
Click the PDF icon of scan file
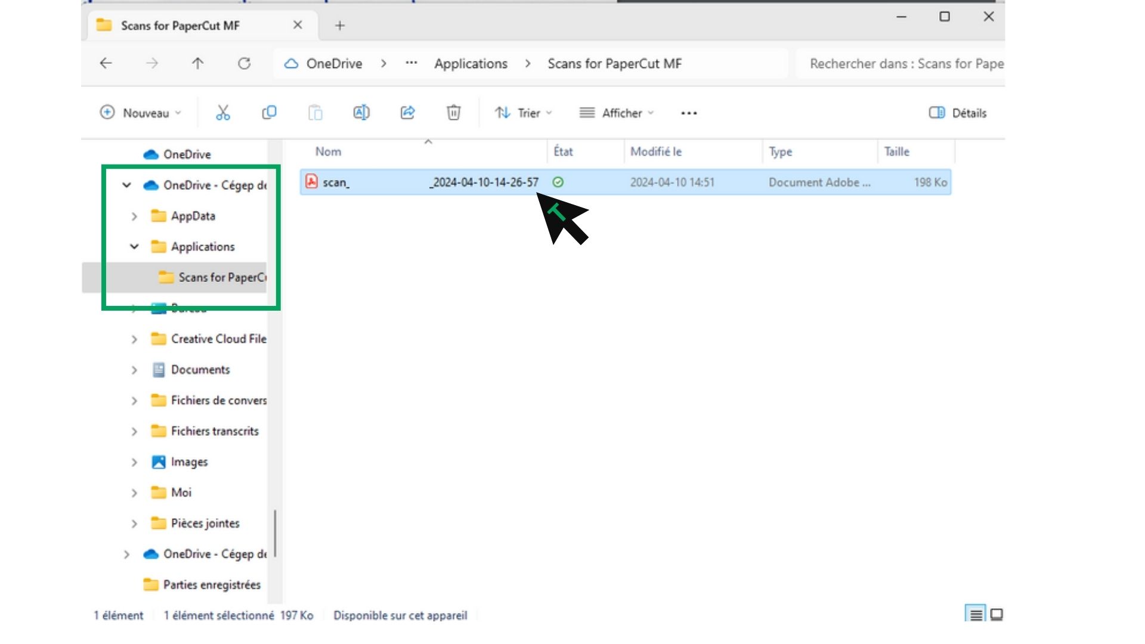click(x=311, y=181)
